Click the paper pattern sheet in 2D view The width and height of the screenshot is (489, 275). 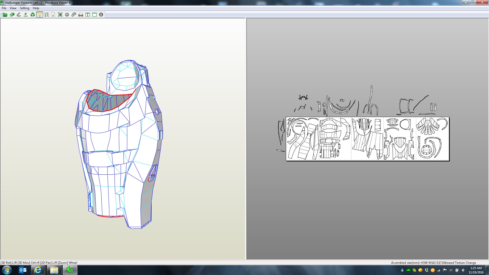(x=367, y=139)
